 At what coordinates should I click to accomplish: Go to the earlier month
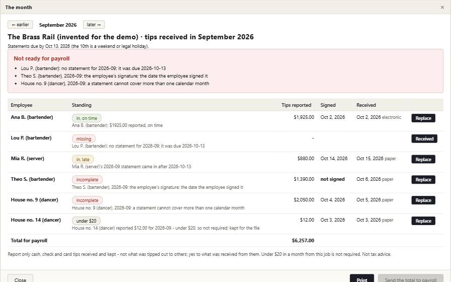click(20, 25)
